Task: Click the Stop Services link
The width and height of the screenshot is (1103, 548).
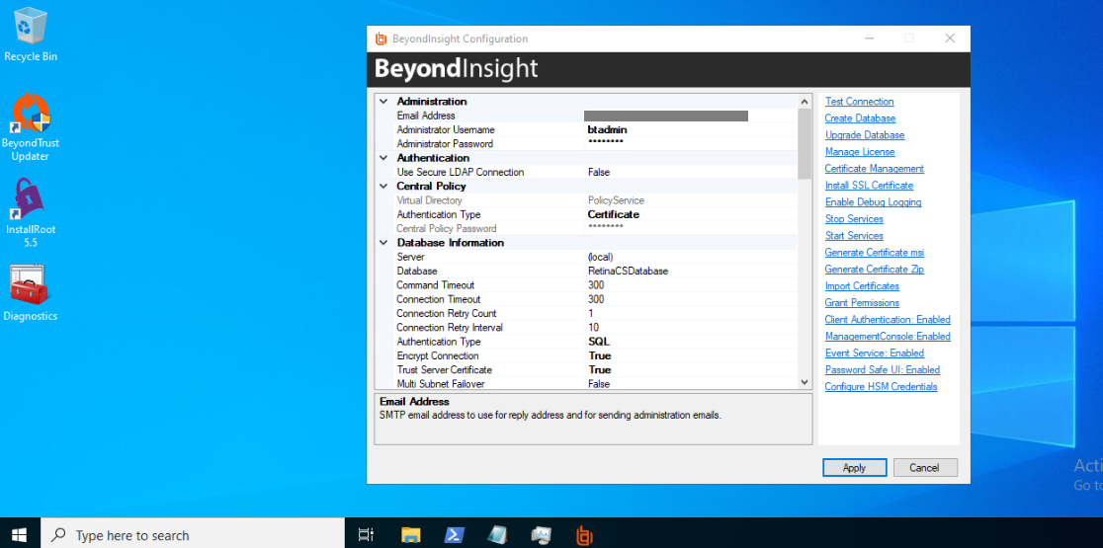Action: (854, 219)
